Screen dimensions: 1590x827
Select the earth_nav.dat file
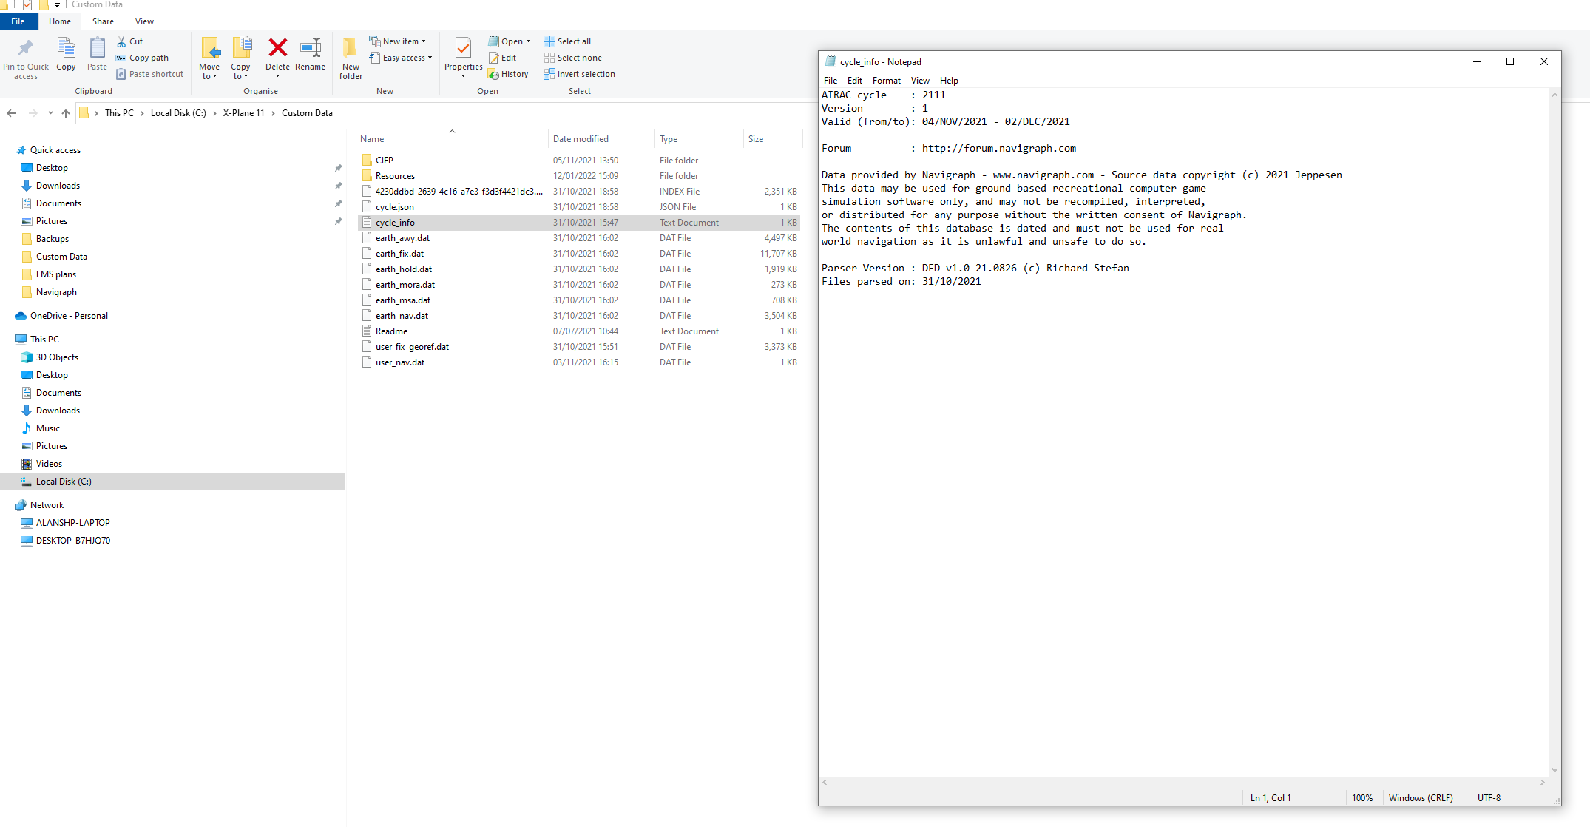tap(402, 316)
